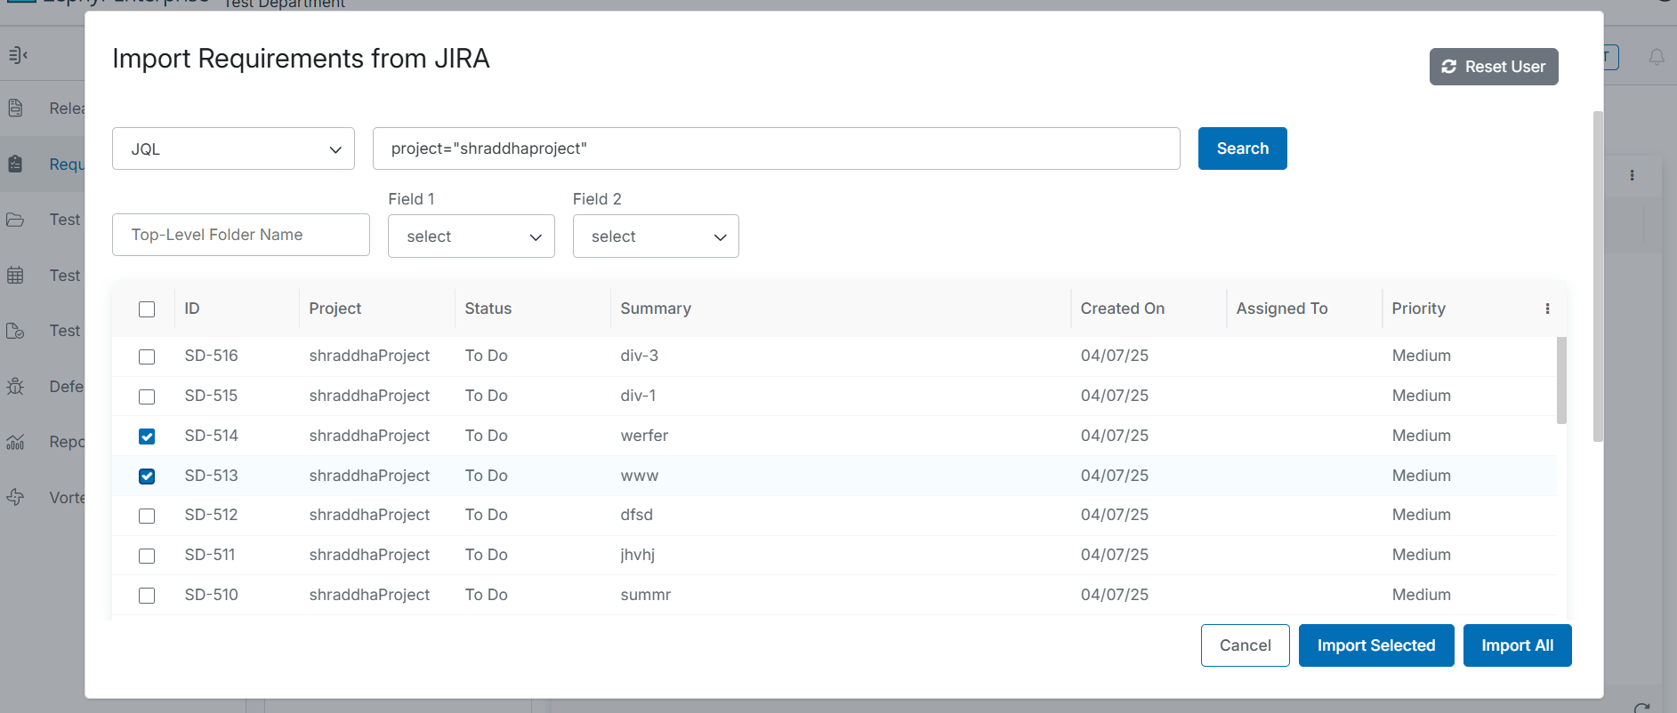The image size is (1677, 713).
Task: Uncheck the SD-514 row checkbox
Action: (147, 437)
